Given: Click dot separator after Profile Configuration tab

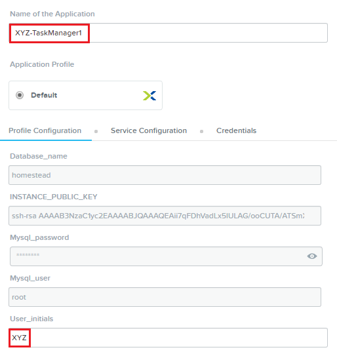Looking at the screenshot, I should click(96, 132).
